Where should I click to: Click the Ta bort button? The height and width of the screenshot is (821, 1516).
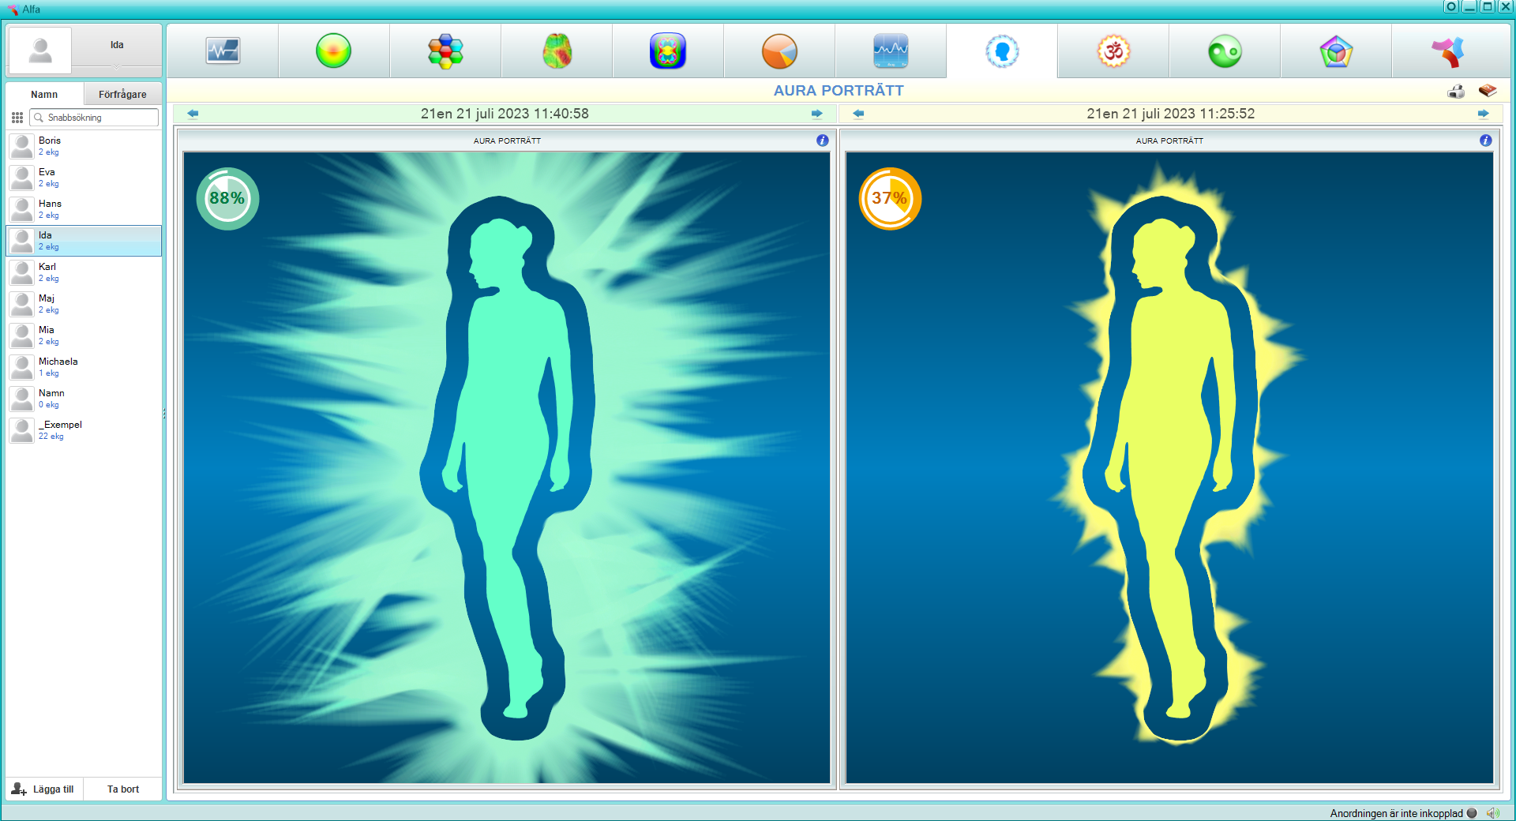tap(123, 789)
